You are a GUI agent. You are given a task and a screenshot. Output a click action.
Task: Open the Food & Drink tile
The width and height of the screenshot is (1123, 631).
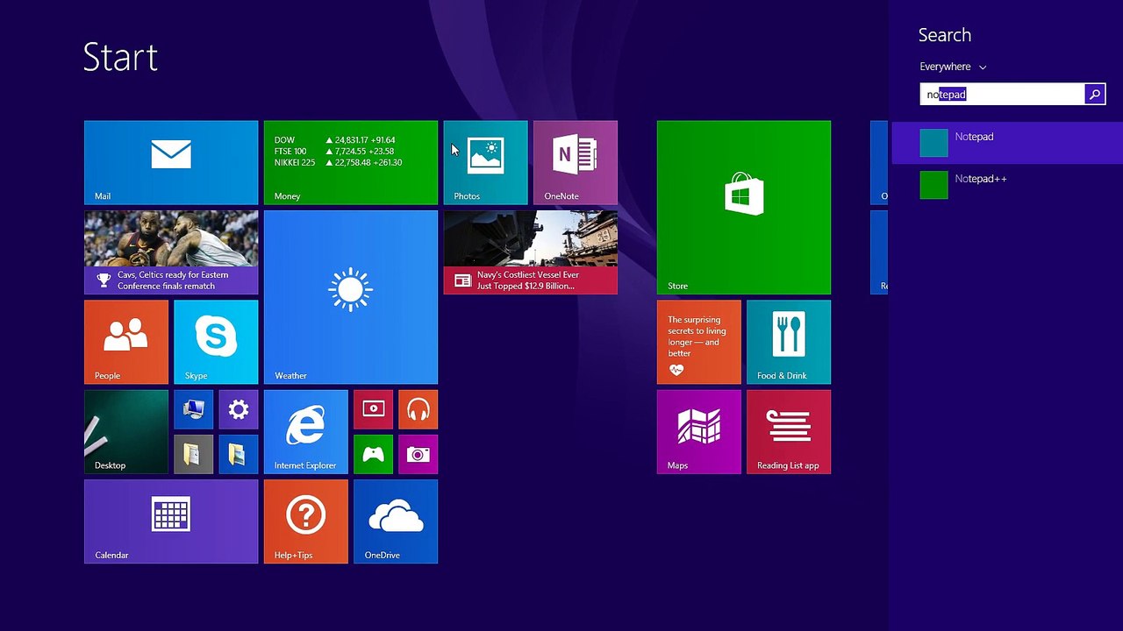pyautogui.click(x=789, y=342)
